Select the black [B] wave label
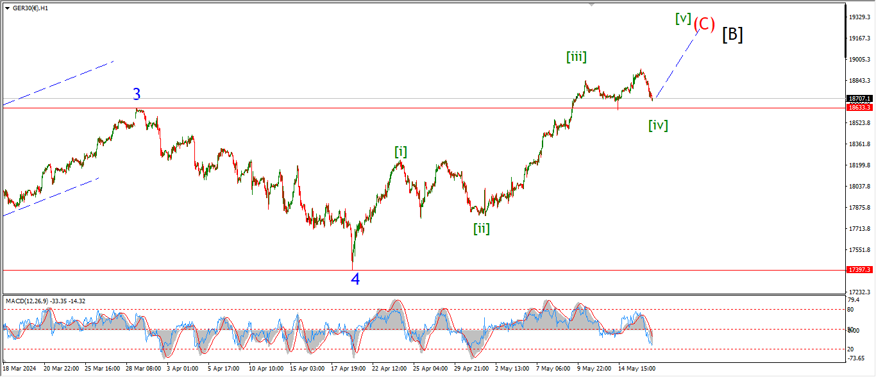This screenshot has height=377, width=876. (x=732, y=35)
